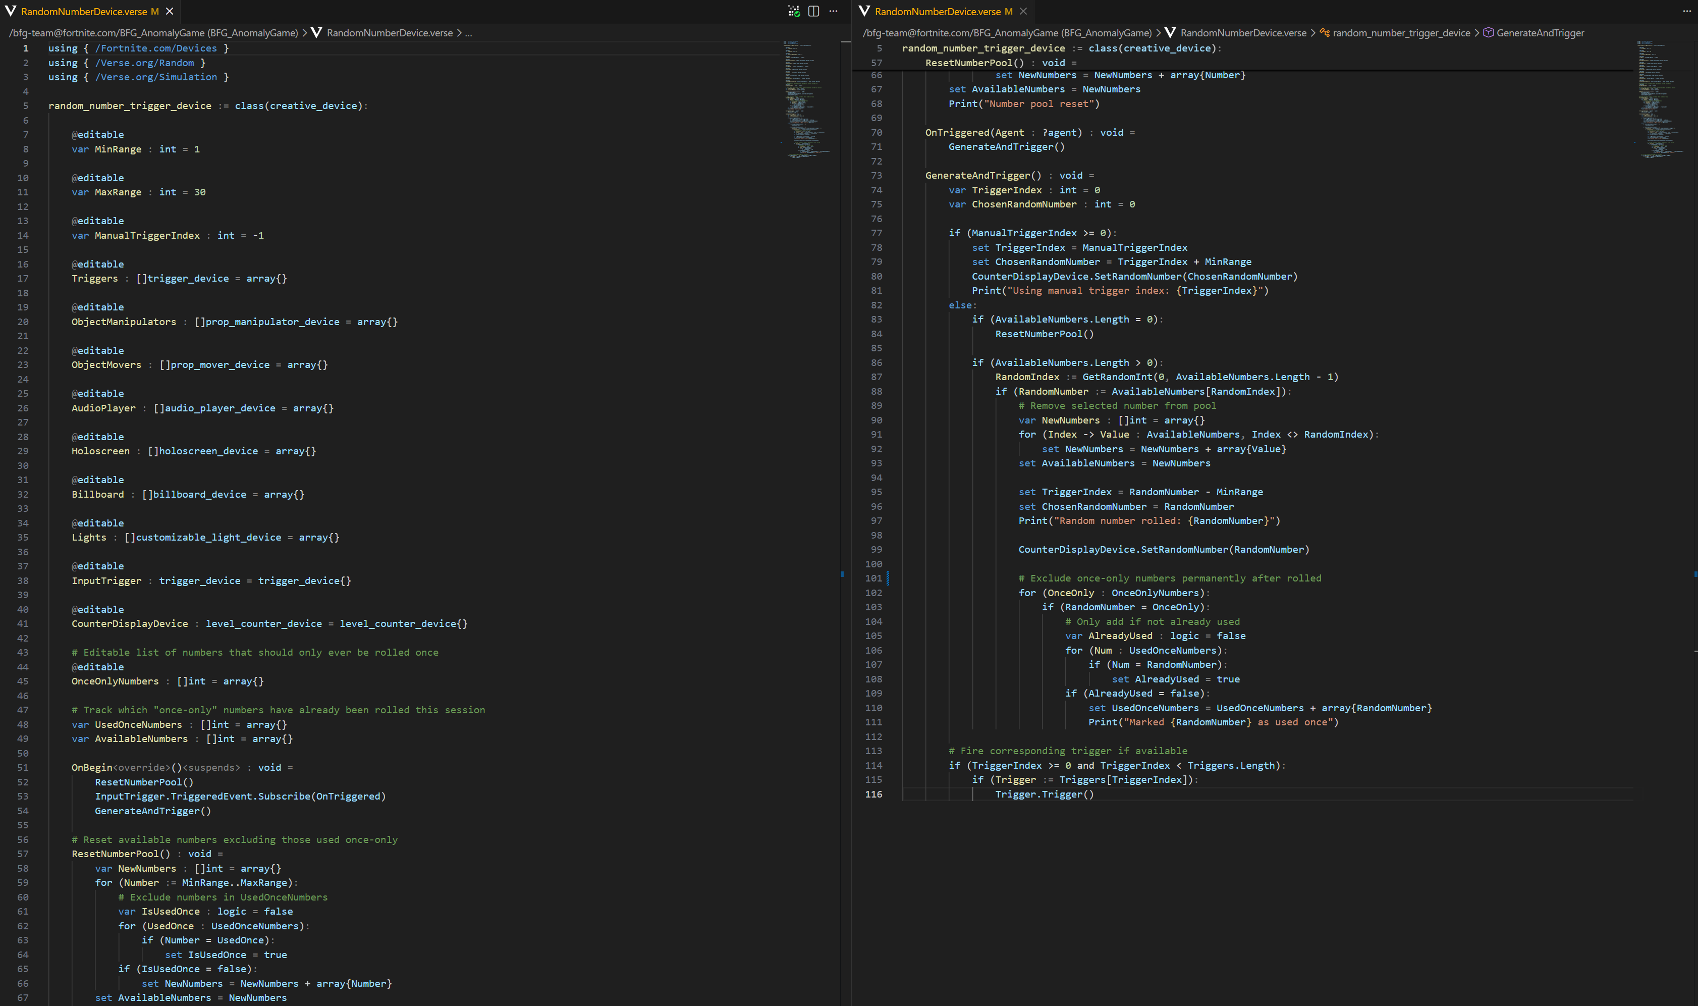1698x1006 pixels.
Task: Close the left RandomNumberDevice.verse tab
Action: tap(170, 12)
